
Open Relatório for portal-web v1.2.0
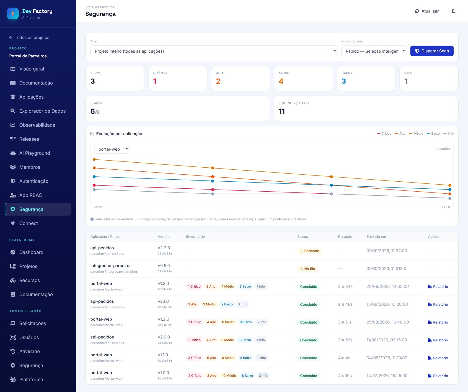click(x=438, y=322)
